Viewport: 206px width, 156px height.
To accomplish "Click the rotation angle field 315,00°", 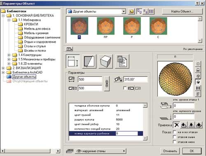I will pos(136,79).
